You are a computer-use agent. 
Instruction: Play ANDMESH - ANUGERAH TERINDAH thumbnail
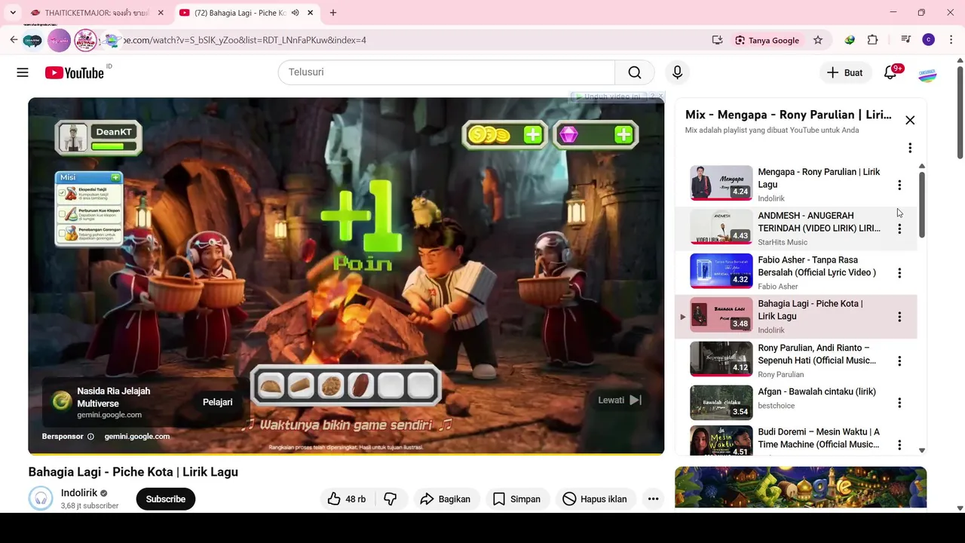pos(721,227)
